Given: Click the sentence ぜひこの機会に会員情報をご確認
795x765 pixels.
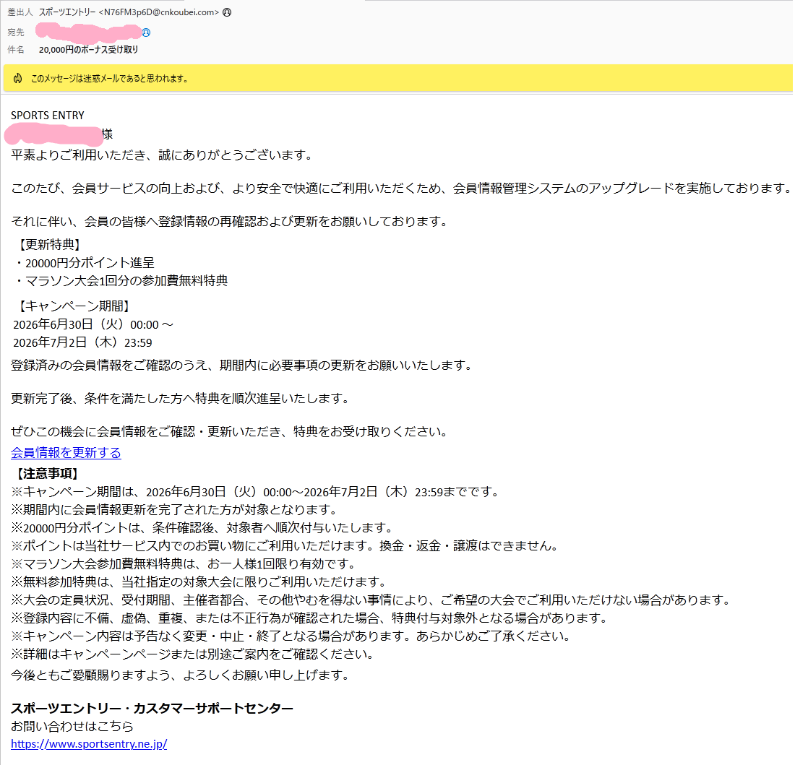Looking at the screenshot, I should point(230,432).
